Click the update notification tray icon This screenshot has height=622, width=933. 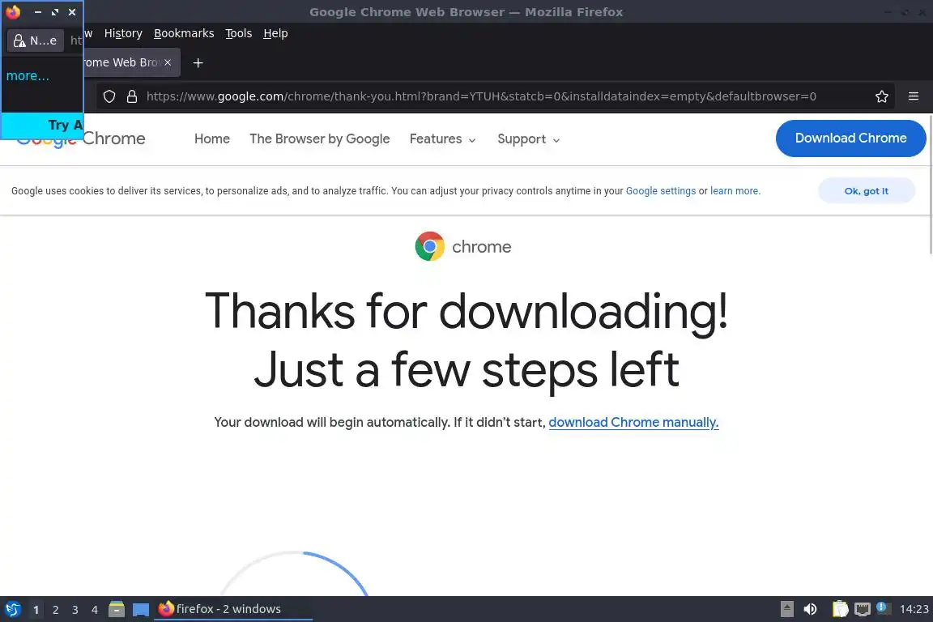tap(884, 608)
